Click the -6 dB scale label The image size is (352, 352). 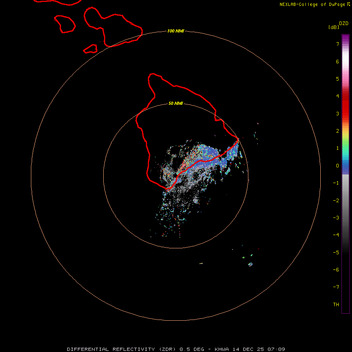(x=336, y=270)
